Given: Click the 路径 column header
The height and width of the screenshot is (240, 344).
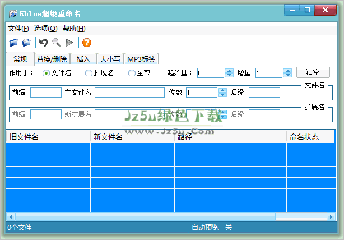Looking at the screenshot, I should coord(230,137).
